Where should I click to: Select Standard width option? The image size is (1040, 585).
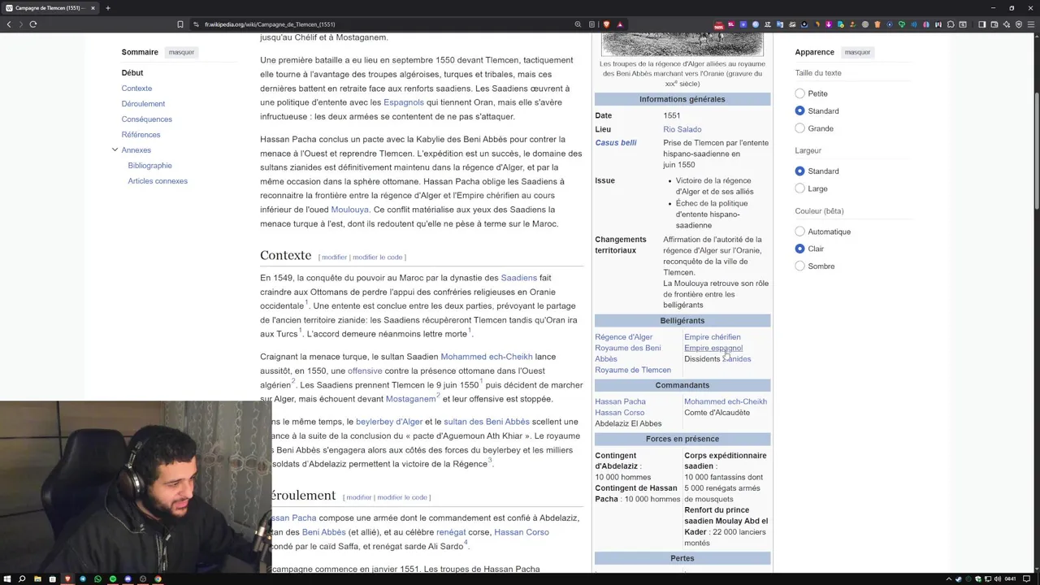(x=800, y=171)
